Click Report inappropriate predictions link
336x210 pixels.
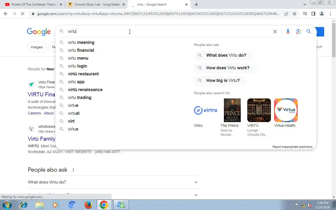[292, 147]
